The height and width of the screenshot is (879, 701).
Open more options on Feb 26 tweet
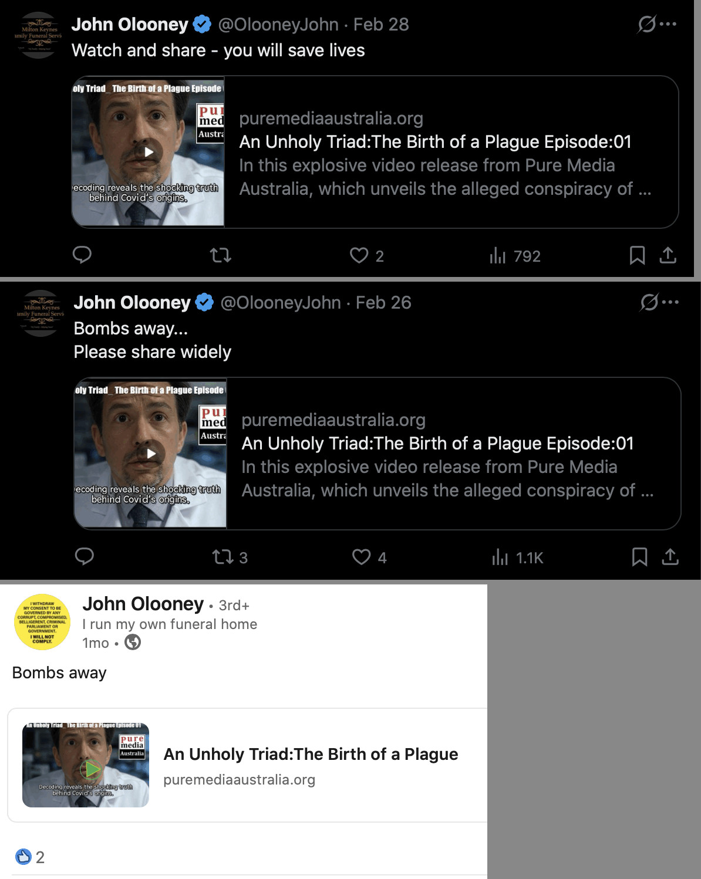[x=670, y=302]
